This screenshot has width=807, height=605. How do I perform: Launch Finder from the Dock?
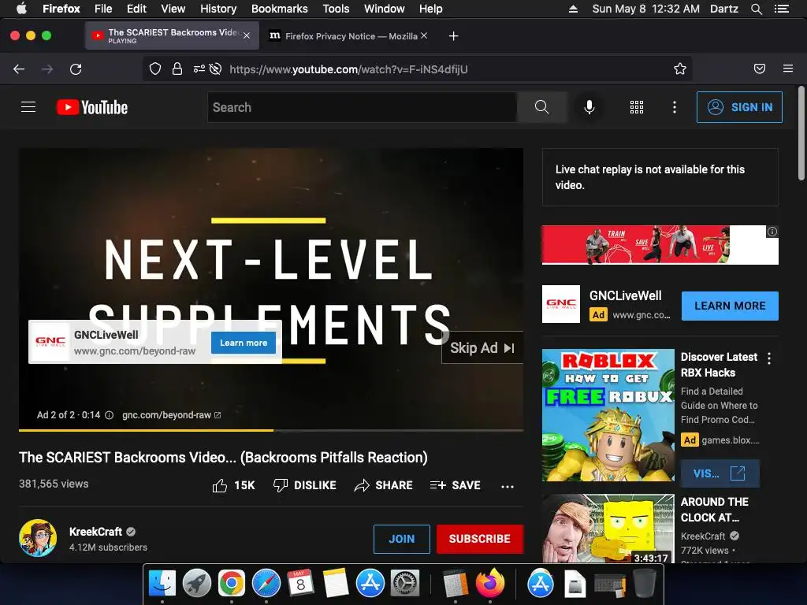point(162,584)
